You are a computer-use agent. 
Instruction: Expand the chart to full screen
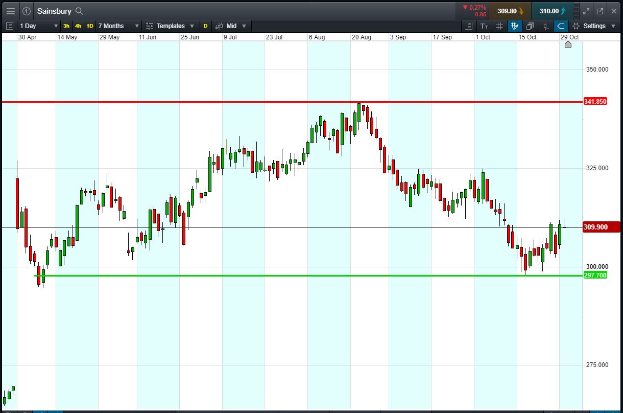click(x=586, y=11)
